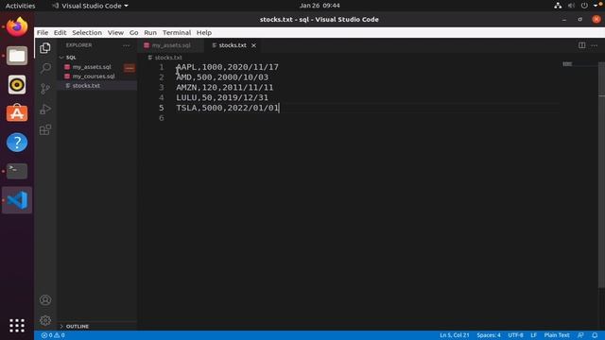
Task: Launch Firefox from the dock
Action: tap(17, 26)
